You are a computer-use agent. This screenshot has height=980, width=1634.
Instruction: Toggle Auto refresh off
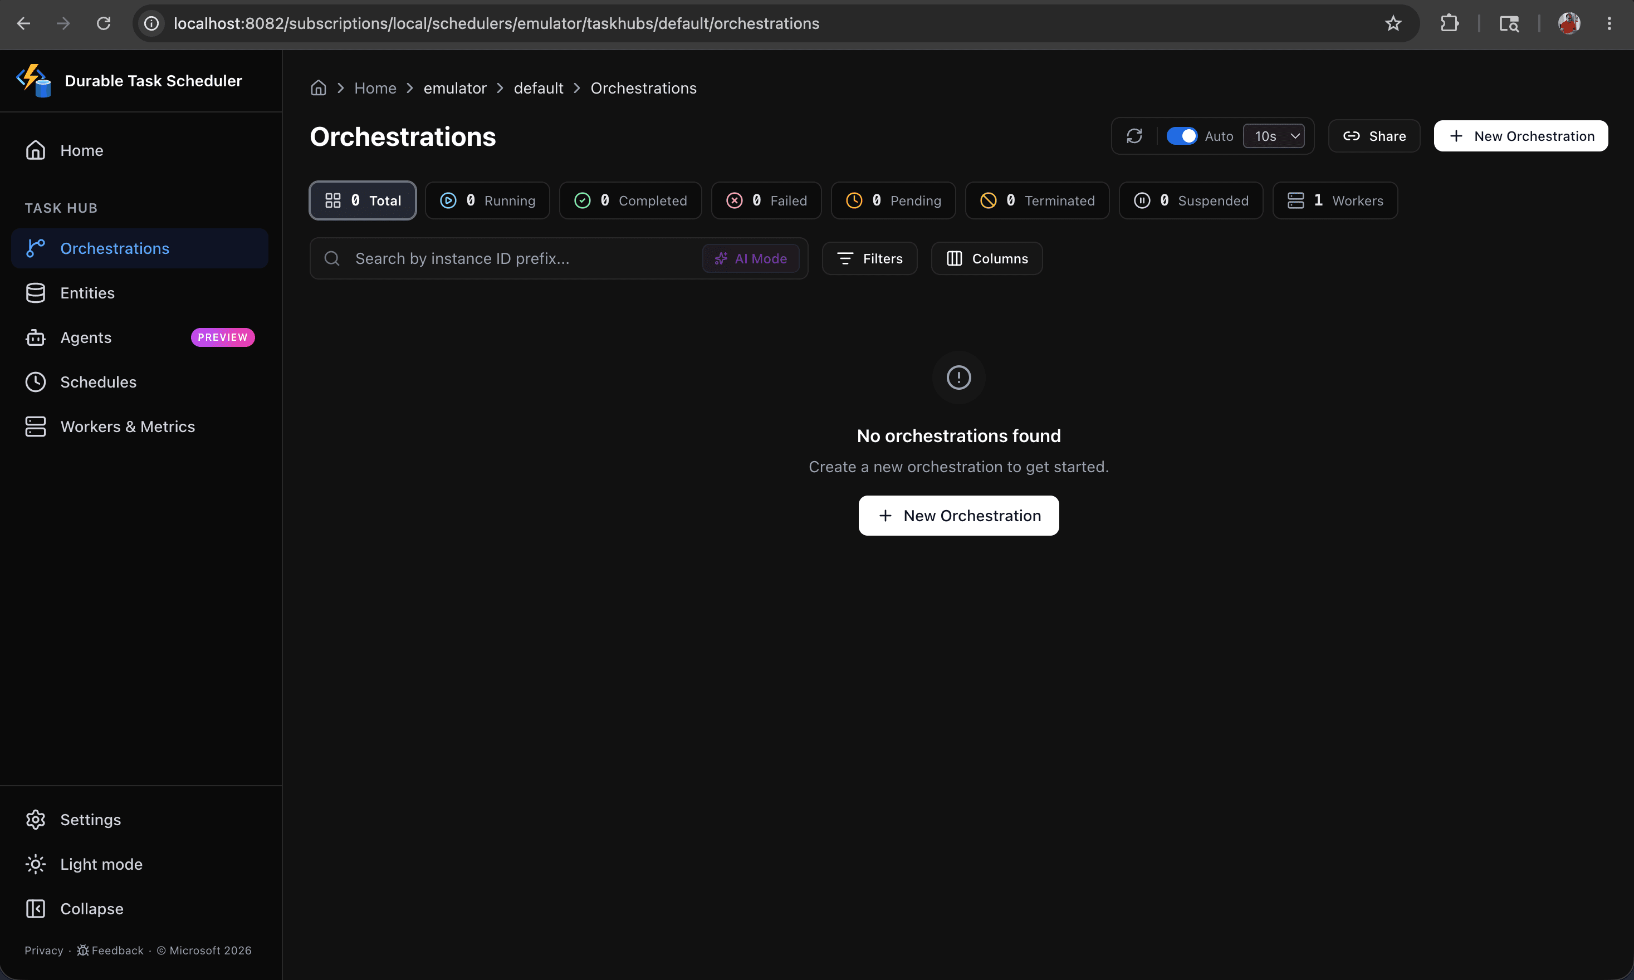(x=1182, y=136)
